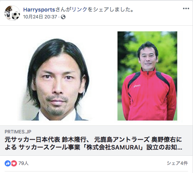Open the Harrysports page name link
193x173 pixels.
[x=39, y=10]
